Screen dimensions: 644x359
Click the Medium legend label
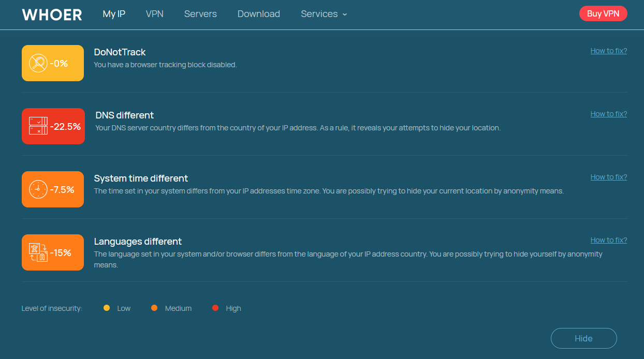tap(178, 308)
